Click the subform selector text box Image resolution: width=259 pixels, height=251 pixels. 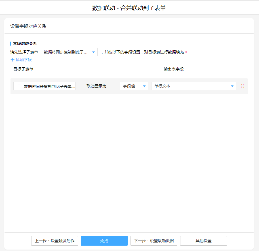(x=65, y=52)
